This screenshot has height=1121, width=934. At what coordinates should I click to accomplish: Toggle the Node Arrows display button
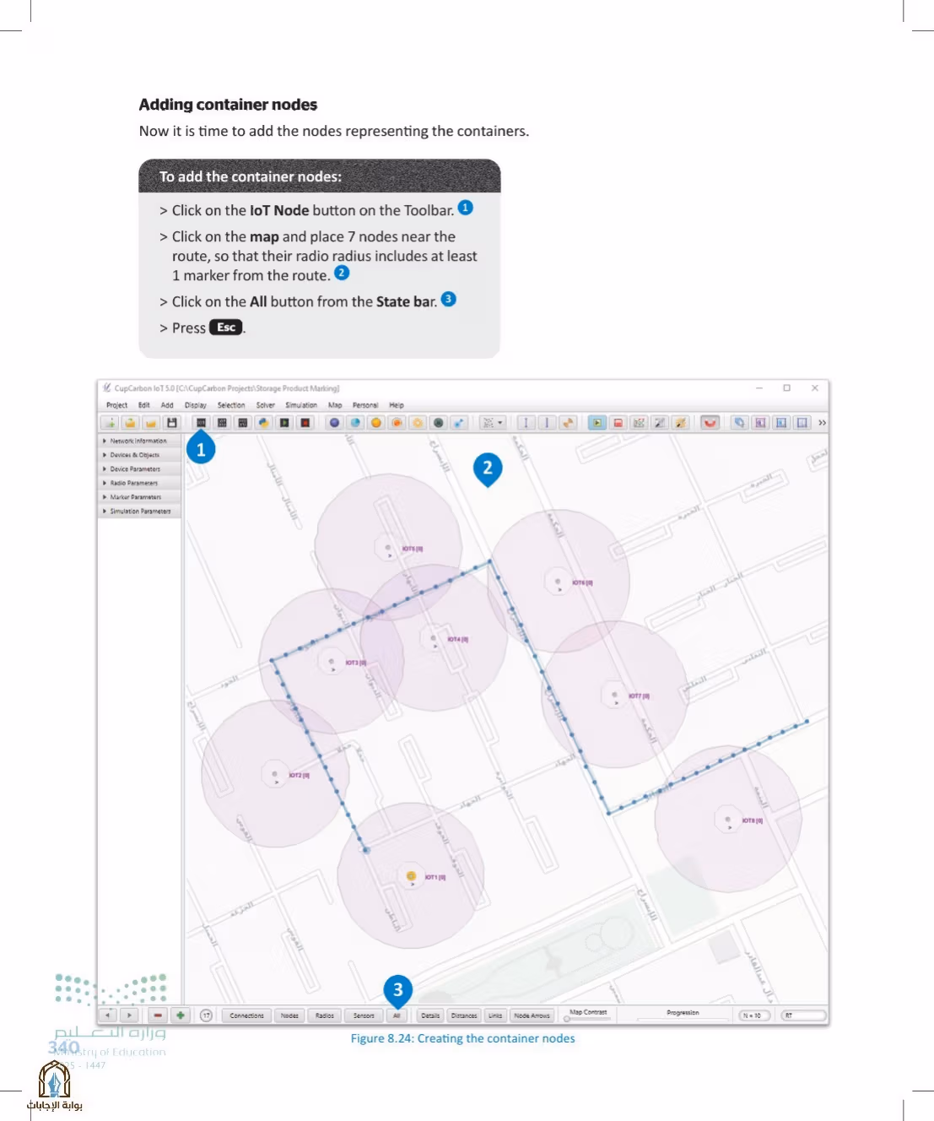[532, 1015]
